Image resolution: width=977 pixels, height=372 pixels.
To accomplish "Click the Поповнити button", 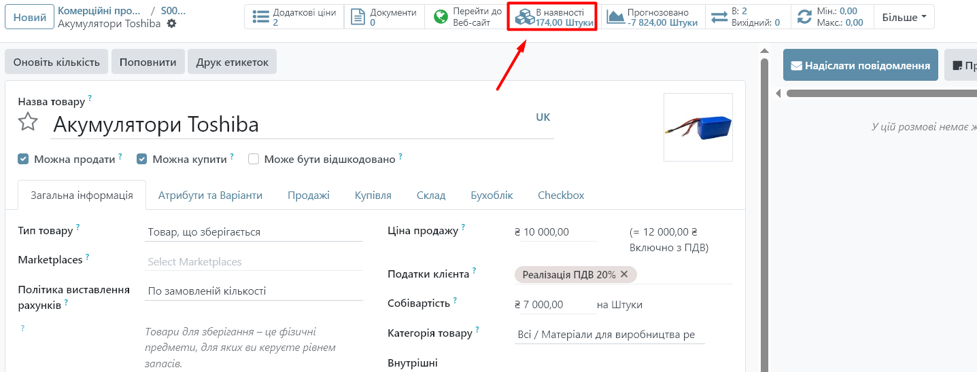I will [x=148, y=62].
